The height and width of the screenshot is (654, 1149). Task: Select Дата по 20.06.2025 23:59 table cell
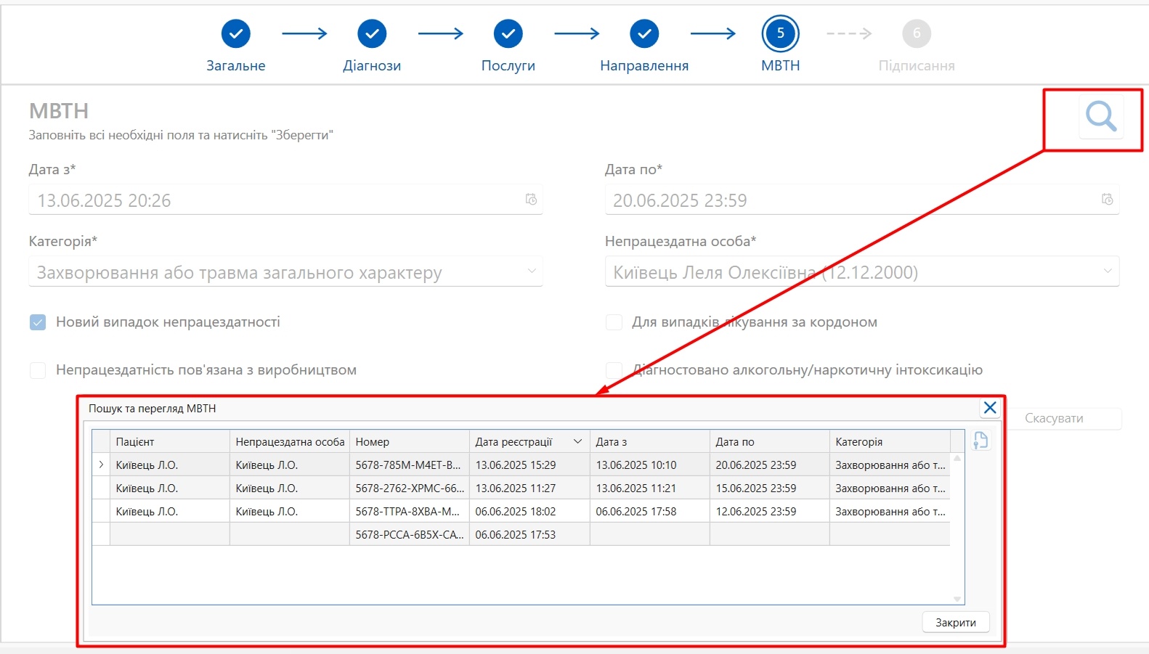coord(769,465)
